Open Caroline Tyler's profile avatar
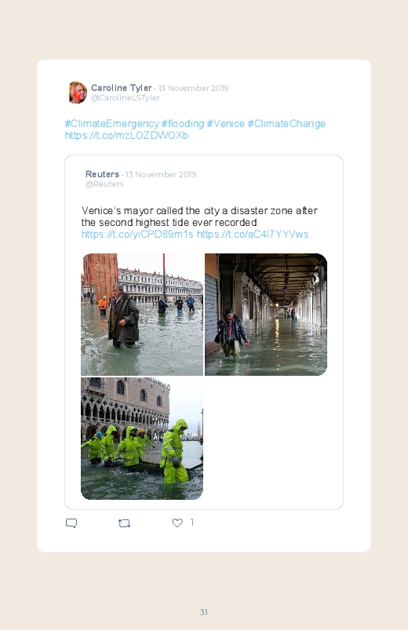The height and width of the screenshot is (630, 408). (x=78, y=93)
